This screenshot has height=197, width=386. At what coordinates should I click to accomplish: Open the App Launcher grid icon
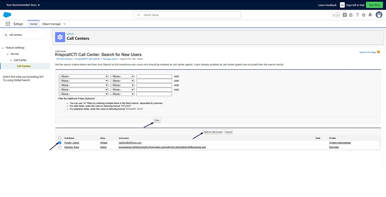click(8, 24)
